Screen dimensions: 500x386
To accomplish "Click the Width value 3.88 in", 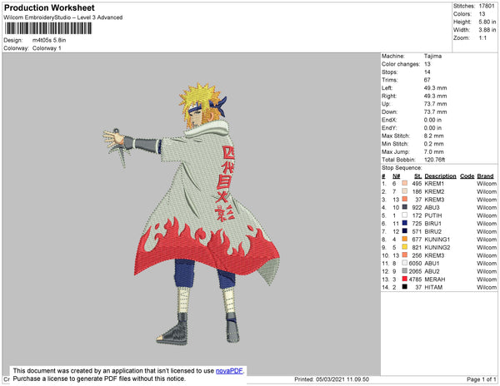I will [x=487, y=30].
